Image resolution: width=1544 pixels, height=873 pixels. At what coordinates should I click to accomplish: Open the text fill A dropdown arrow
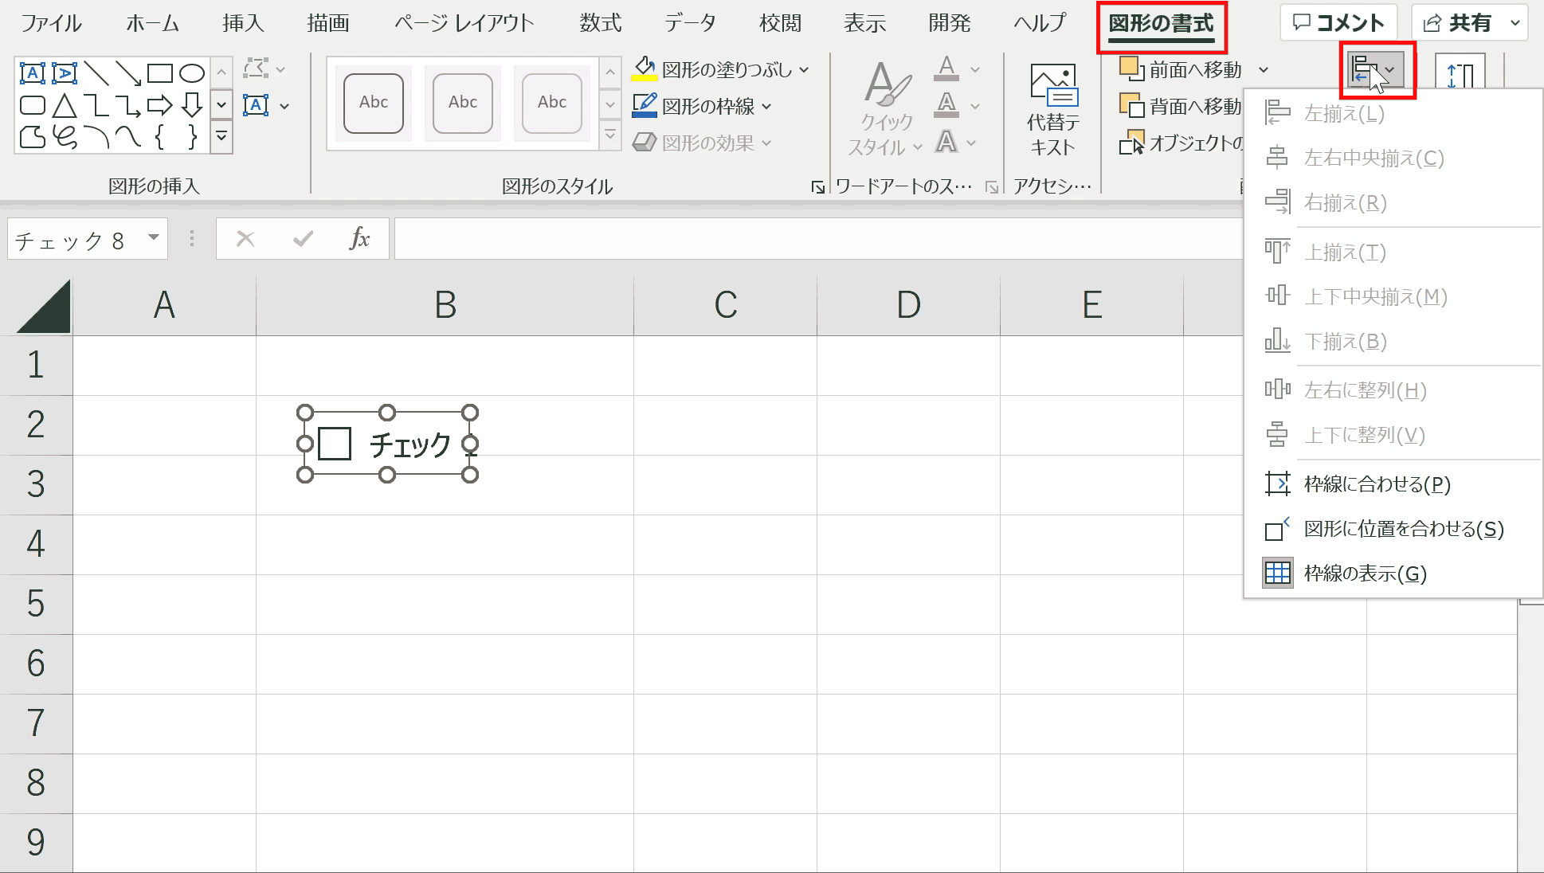click(975, 70)
